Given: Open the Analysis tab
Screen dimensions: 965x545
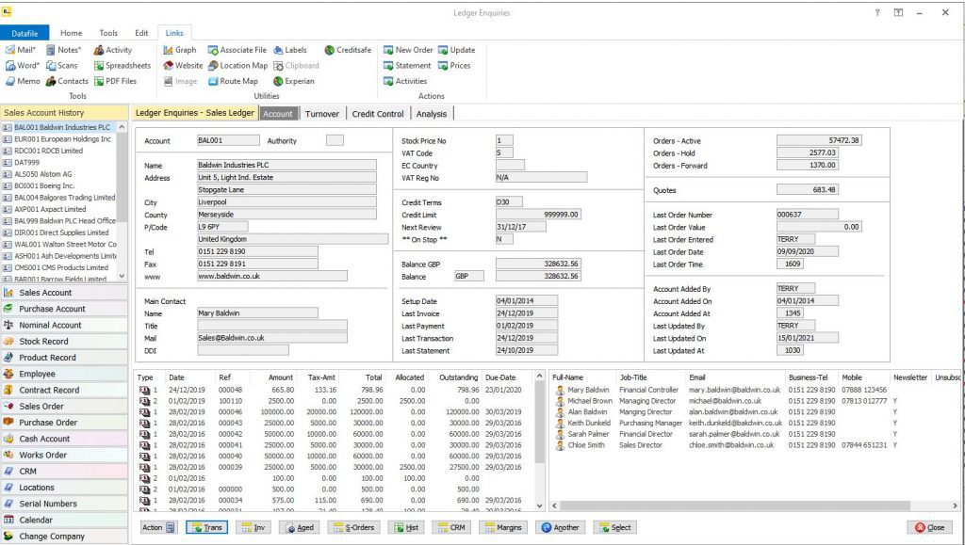Looking at the screenshot, I should [432, 114].
